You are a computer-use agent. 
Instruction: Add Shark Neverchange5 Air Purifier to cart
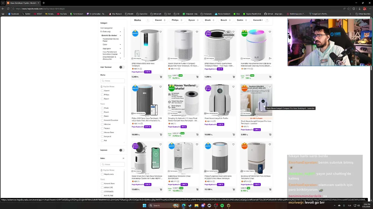point(234,135)
